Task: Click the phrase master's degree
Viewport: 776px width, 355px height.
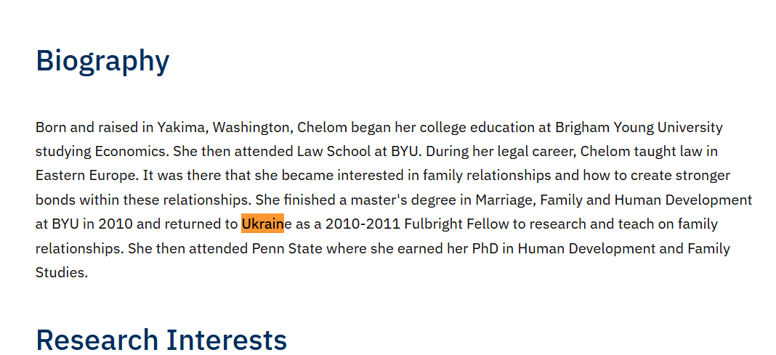Action: [408, 200]
